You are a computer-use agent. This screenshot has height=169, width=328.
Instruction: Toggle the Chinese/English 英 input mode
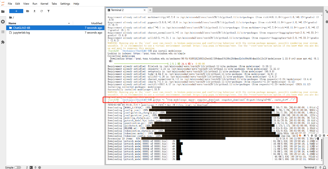pyautogui.click(x=305, y=135)
